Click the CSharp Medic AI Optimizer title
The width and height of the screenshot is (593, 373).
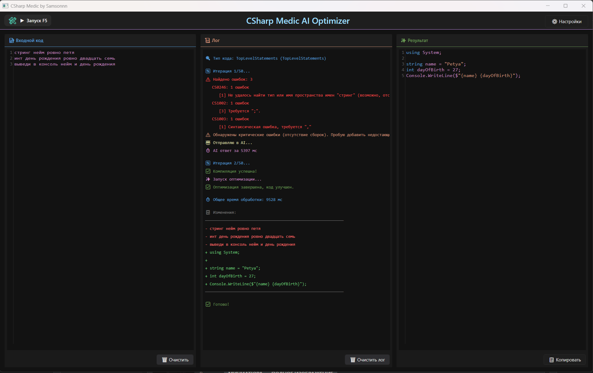[298, 21]
